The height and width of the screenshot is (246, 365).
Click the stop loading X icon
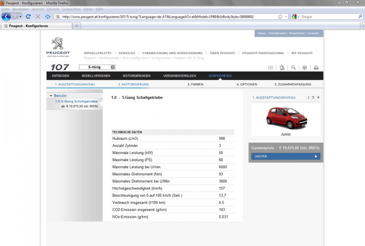38,16
